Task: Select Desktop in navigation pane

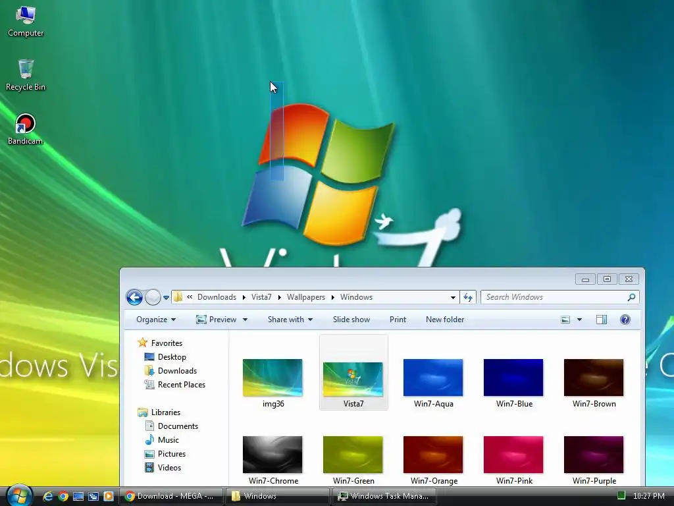Action: pos(165,356)
